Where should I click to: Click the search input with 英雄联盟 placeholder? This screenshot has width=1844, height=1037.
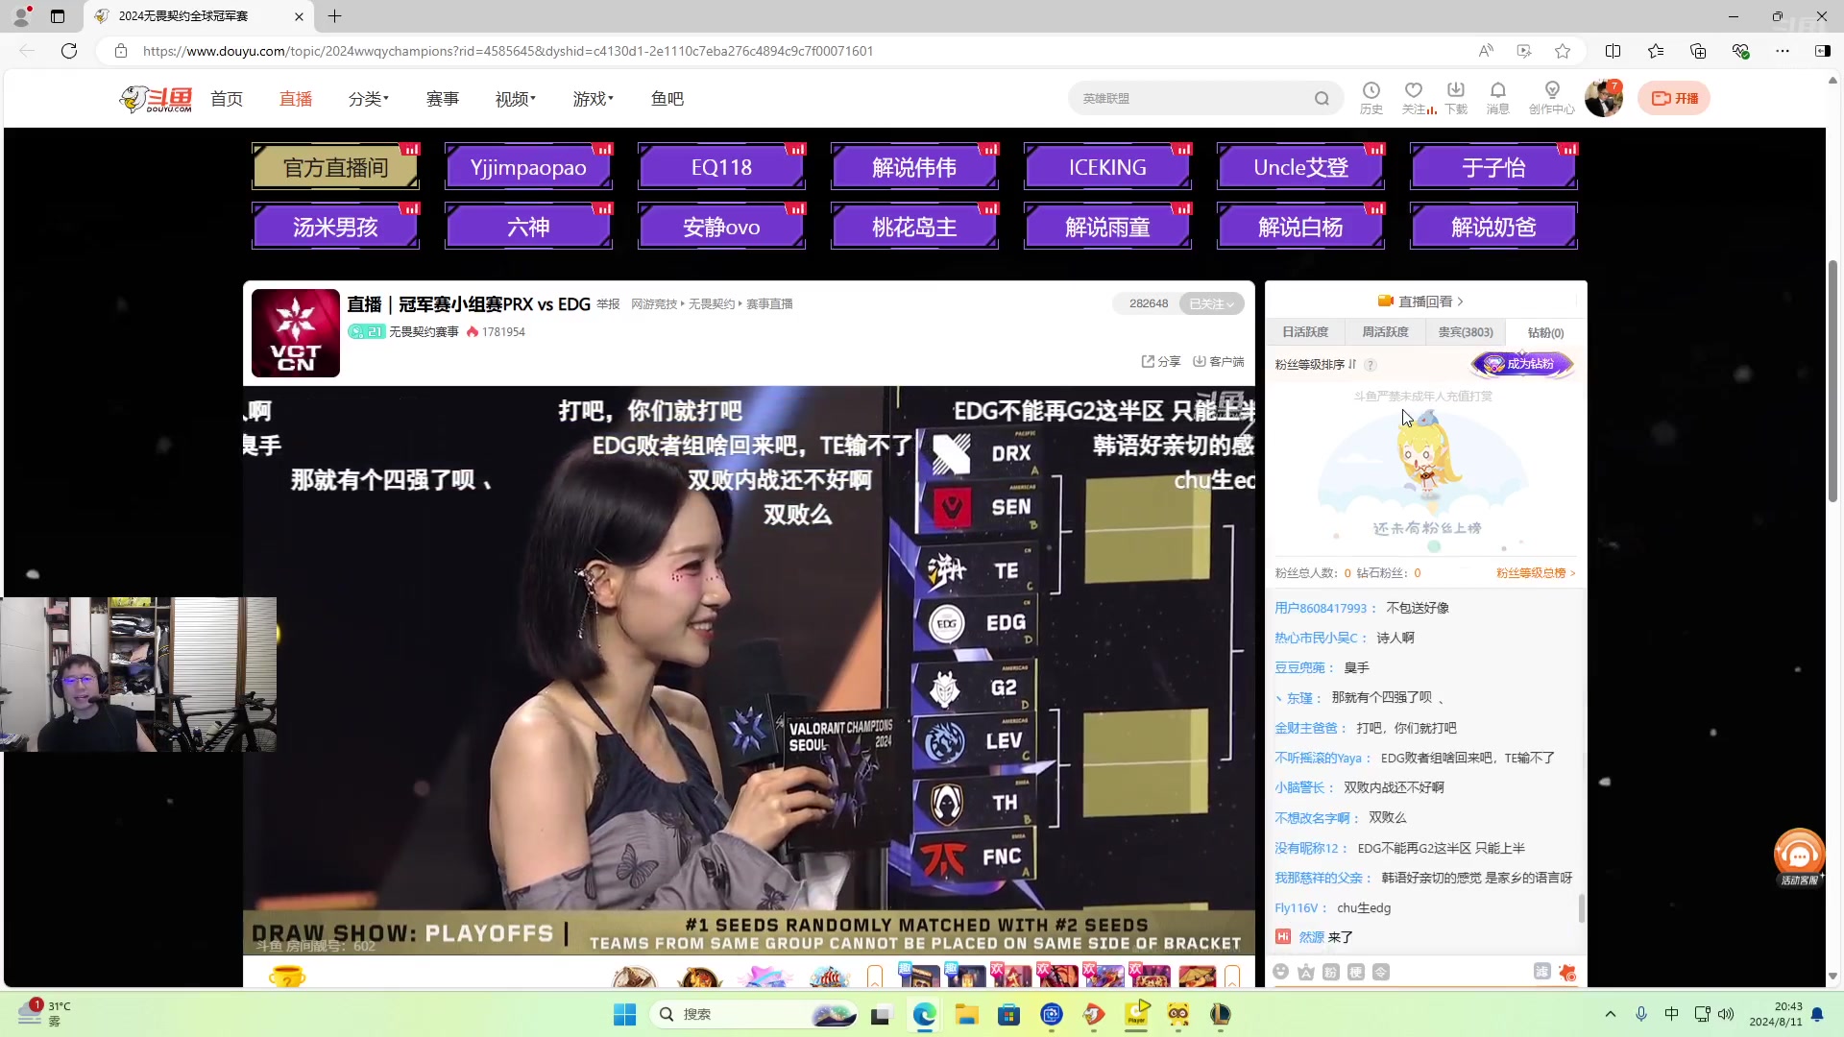(x=1191, y=98)
